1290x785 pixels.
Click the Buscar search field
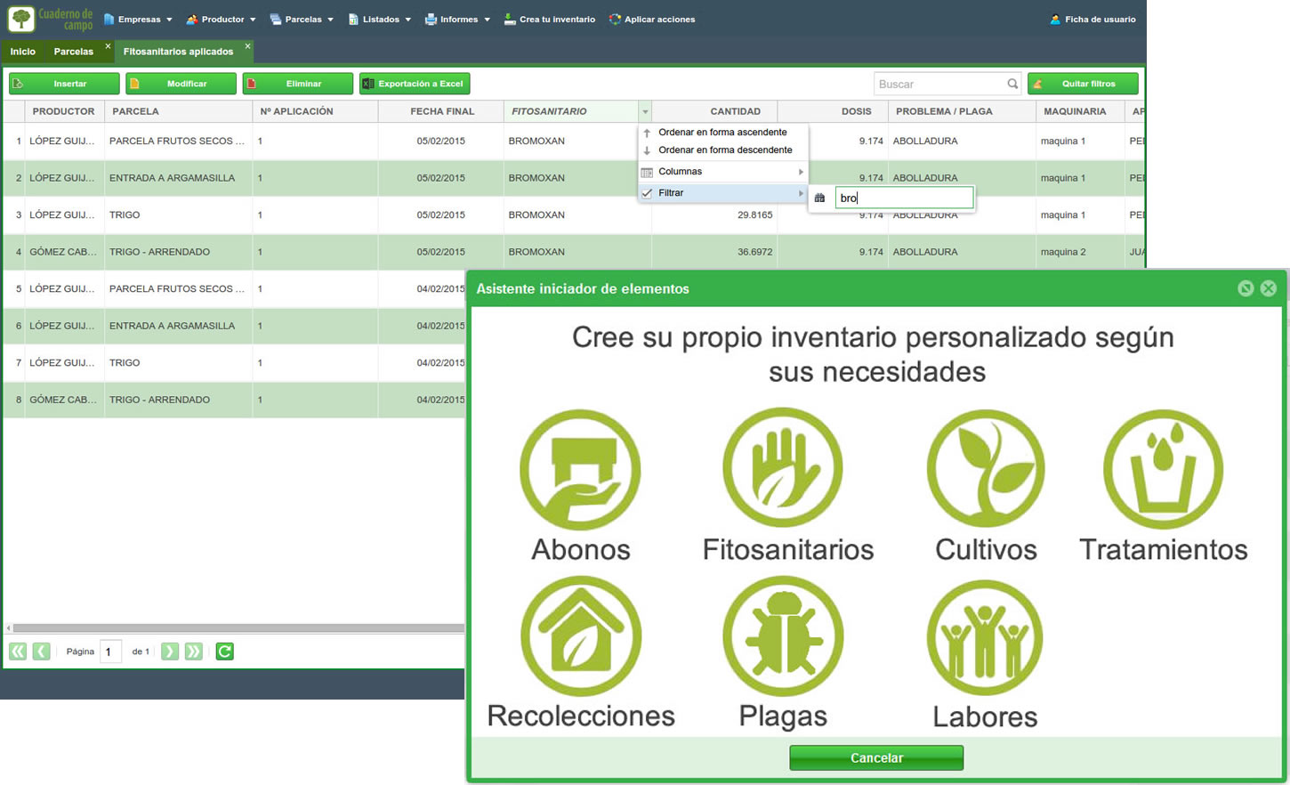[x=940, y=84]
